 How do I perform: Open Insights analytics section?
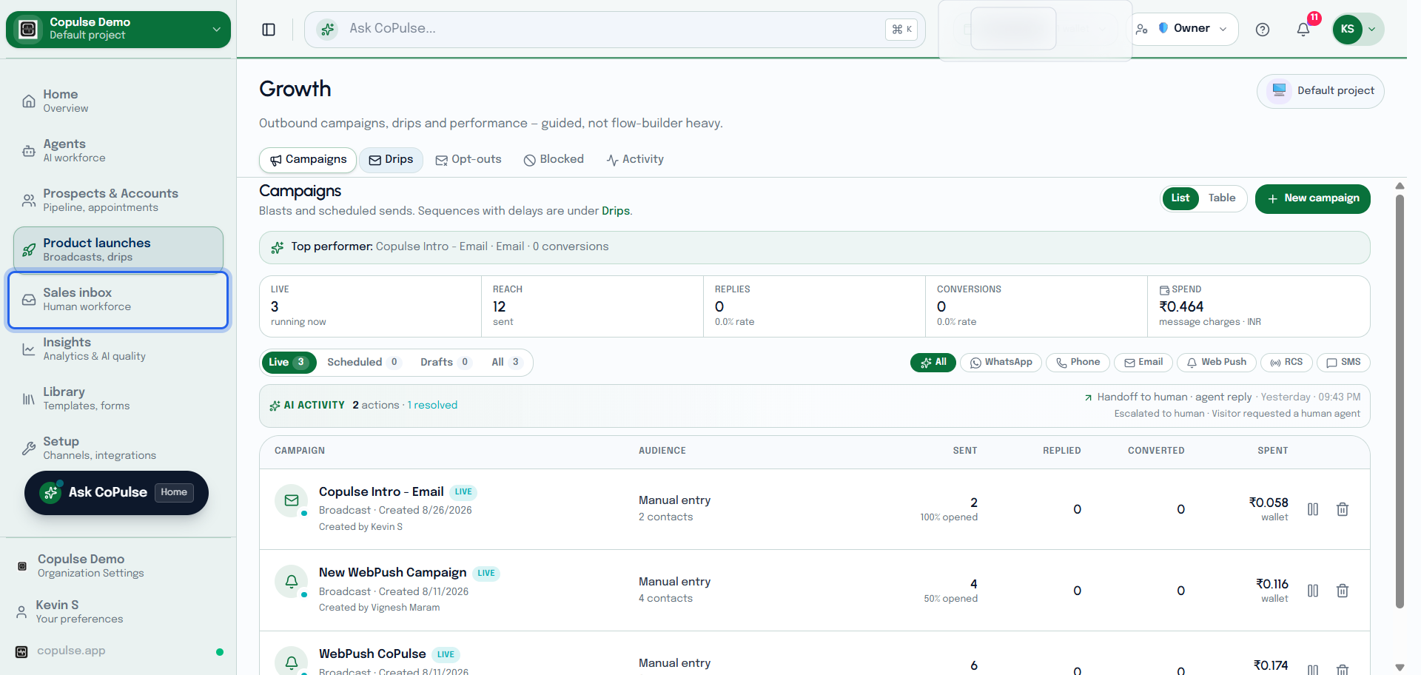click(x=118, y=349)
